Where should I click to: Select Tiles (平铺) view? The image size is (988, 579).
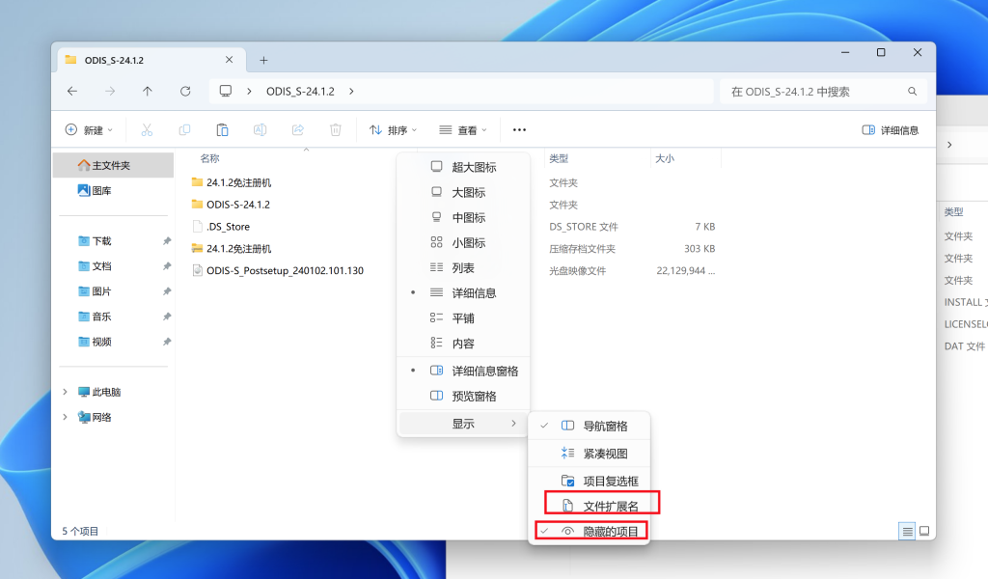pos(463,318)
